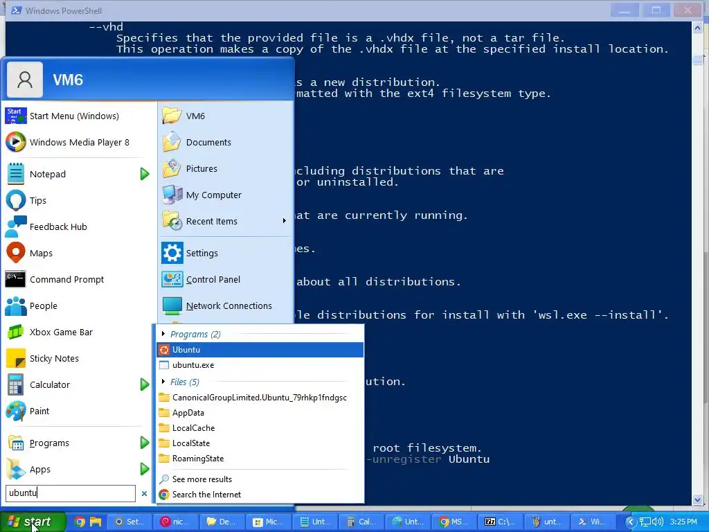Click the 3:25 PM clock

click(x=683, y=522)
